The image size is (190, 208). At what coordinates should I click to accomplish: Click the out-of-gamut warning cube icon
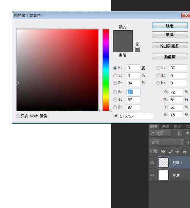click(x=138, y=44)
